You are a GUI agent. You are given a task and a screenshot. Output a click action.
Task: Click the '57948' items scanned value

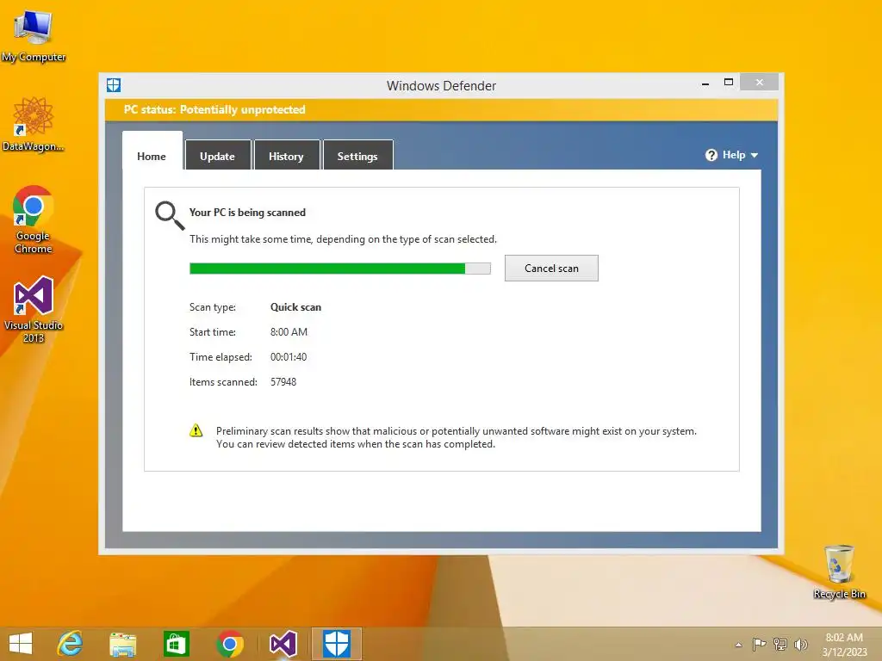(283, 381)
